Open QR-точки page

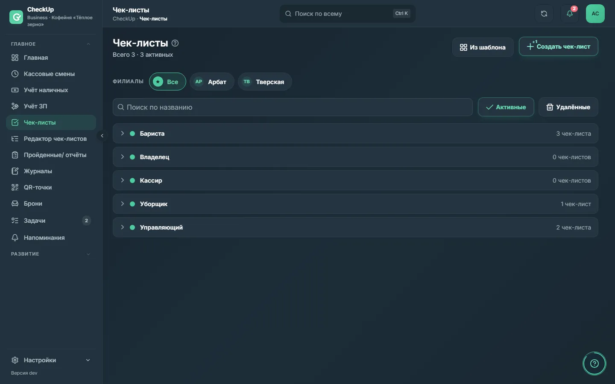pos(51,187)
